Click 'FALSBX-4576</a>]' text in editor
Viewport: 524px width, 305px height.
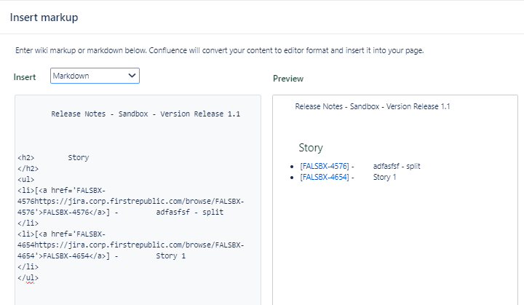pyautogui.click(x=76, y=213)
